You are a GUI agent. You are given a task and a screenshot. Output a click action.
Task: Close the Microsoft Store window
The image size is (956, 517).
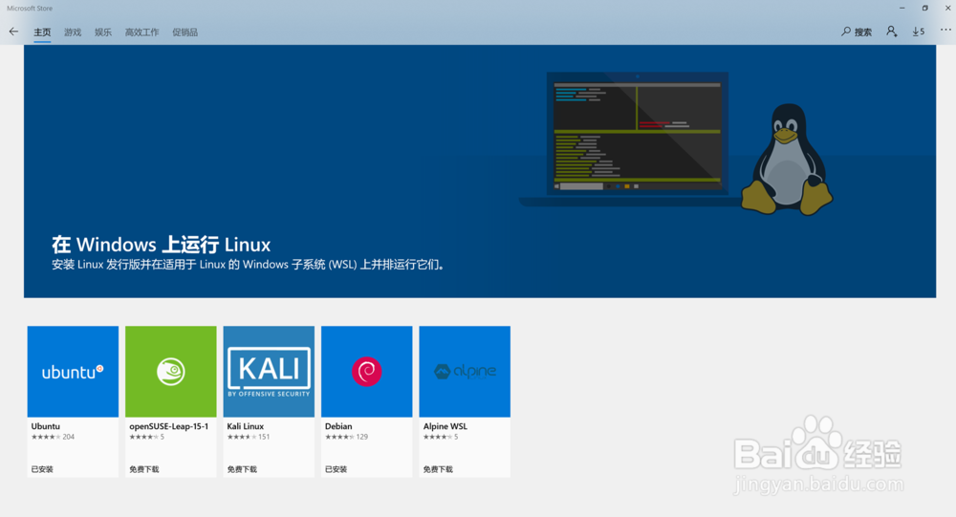[x=947, y=8]
